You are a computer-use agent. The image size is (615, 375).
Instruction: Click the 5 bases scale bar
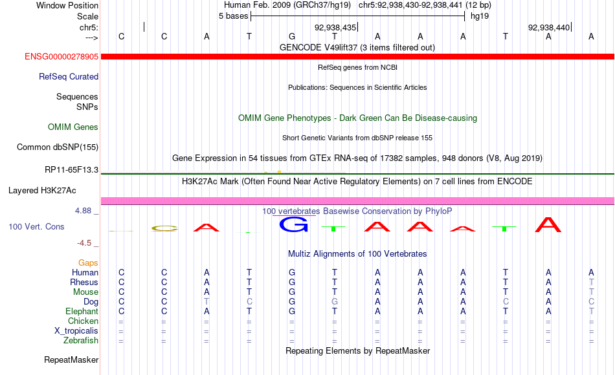(357, 16)
